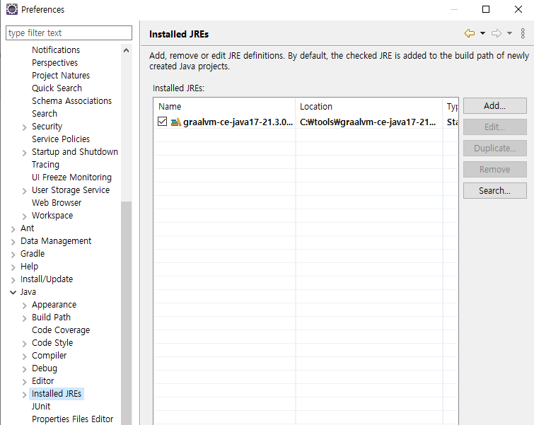Click the Name column header
The width and height of the screenshot is (534, 425).
[x=224, y=107]
